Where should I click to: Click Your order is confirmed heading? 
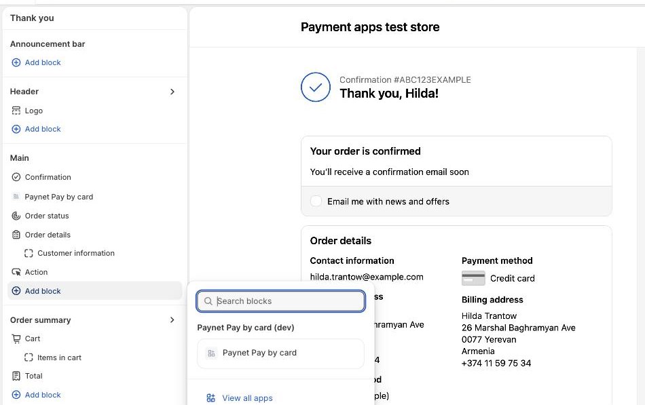[x=365, y=151]
